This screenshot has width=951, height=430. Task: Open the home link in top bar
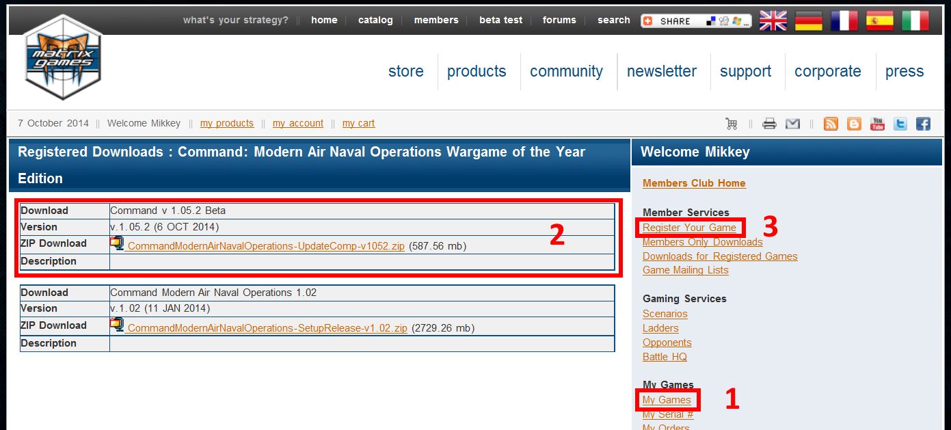324,20
